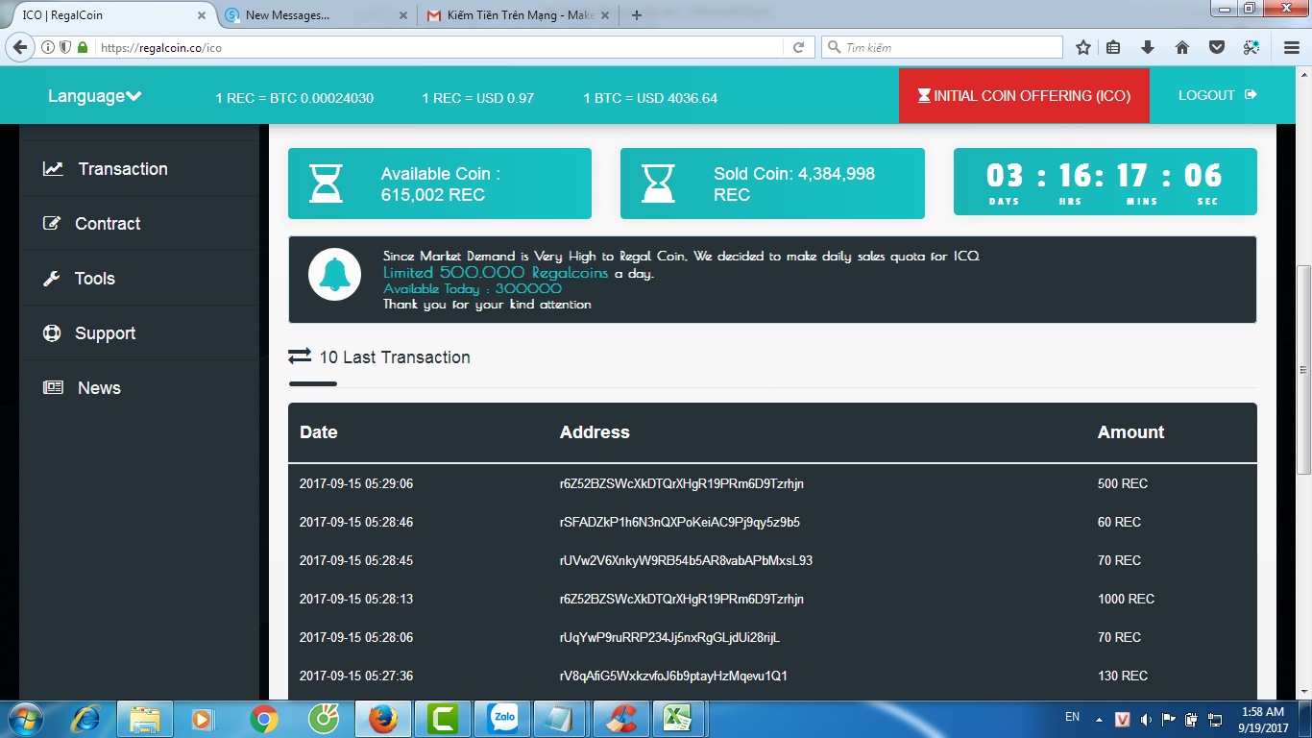Click the volume speaker icon in system tray
This screenshot has height=738, width=1312.
pos(1146,719)
